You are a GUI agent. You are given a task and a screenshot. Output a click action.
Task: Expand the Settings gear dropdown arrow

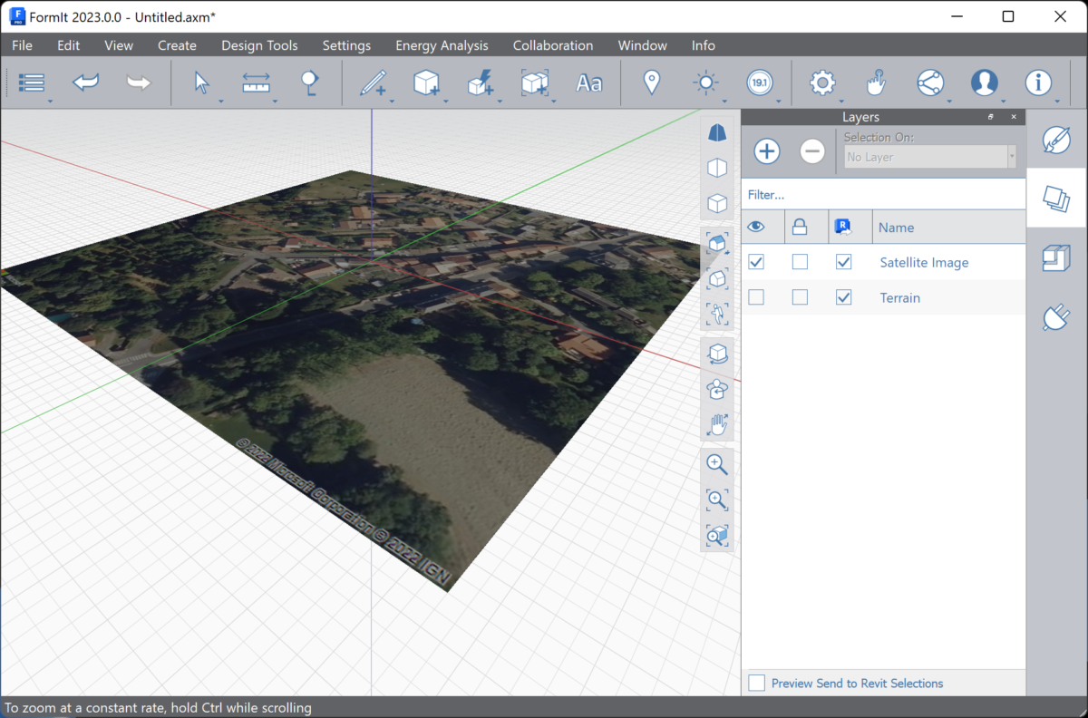click(841, 101)
